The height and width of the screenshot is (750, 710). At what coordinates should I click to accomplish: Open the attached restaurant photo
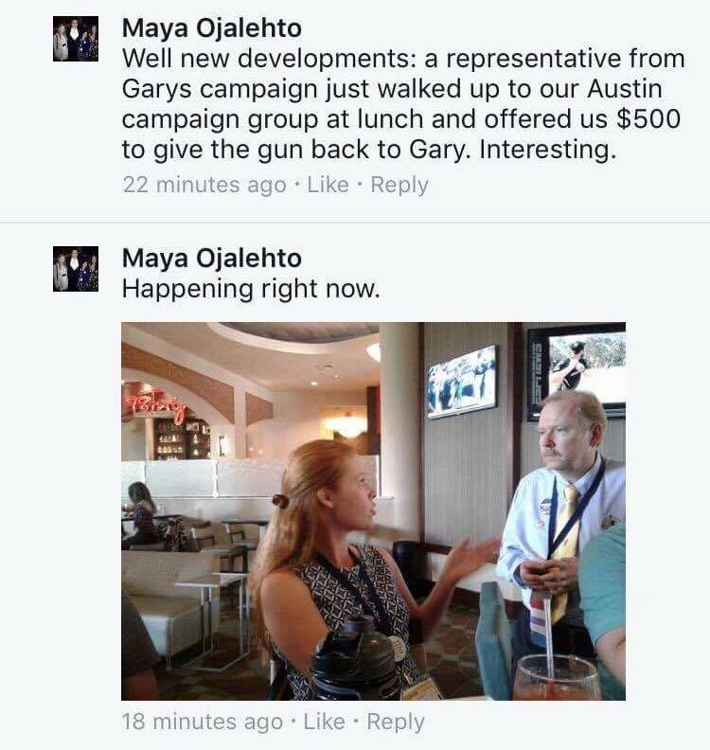pos(373,510)
